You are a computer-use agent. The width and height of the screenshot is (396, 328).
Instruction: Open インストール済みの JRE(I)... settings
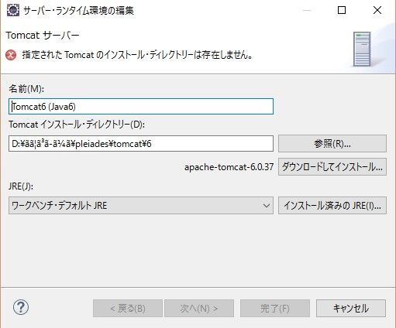coord(332,206)
